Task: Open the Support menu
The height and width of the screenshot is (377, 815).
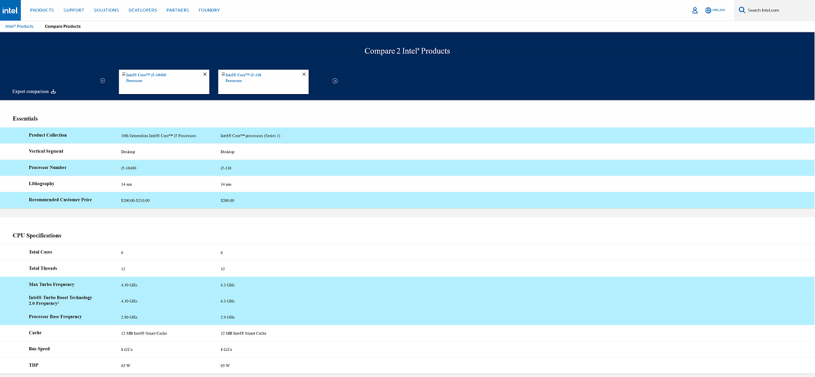Action: click(x=74, y=10)
